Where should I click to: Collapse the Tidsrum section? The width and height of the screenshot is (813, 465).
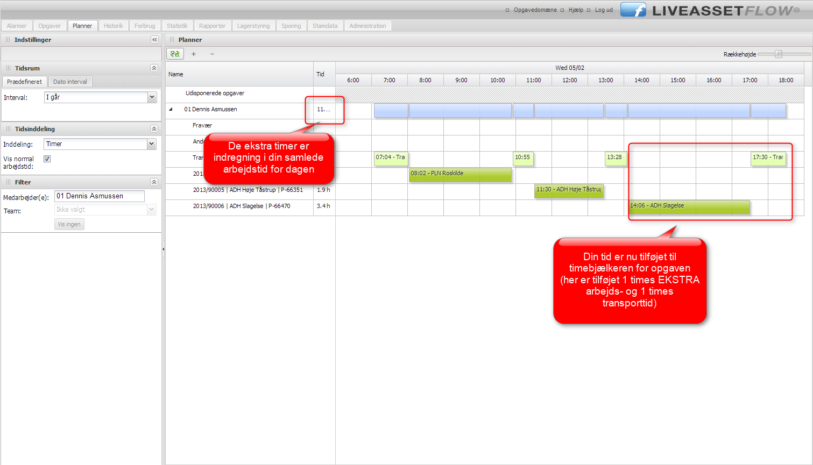coord(154,68)
